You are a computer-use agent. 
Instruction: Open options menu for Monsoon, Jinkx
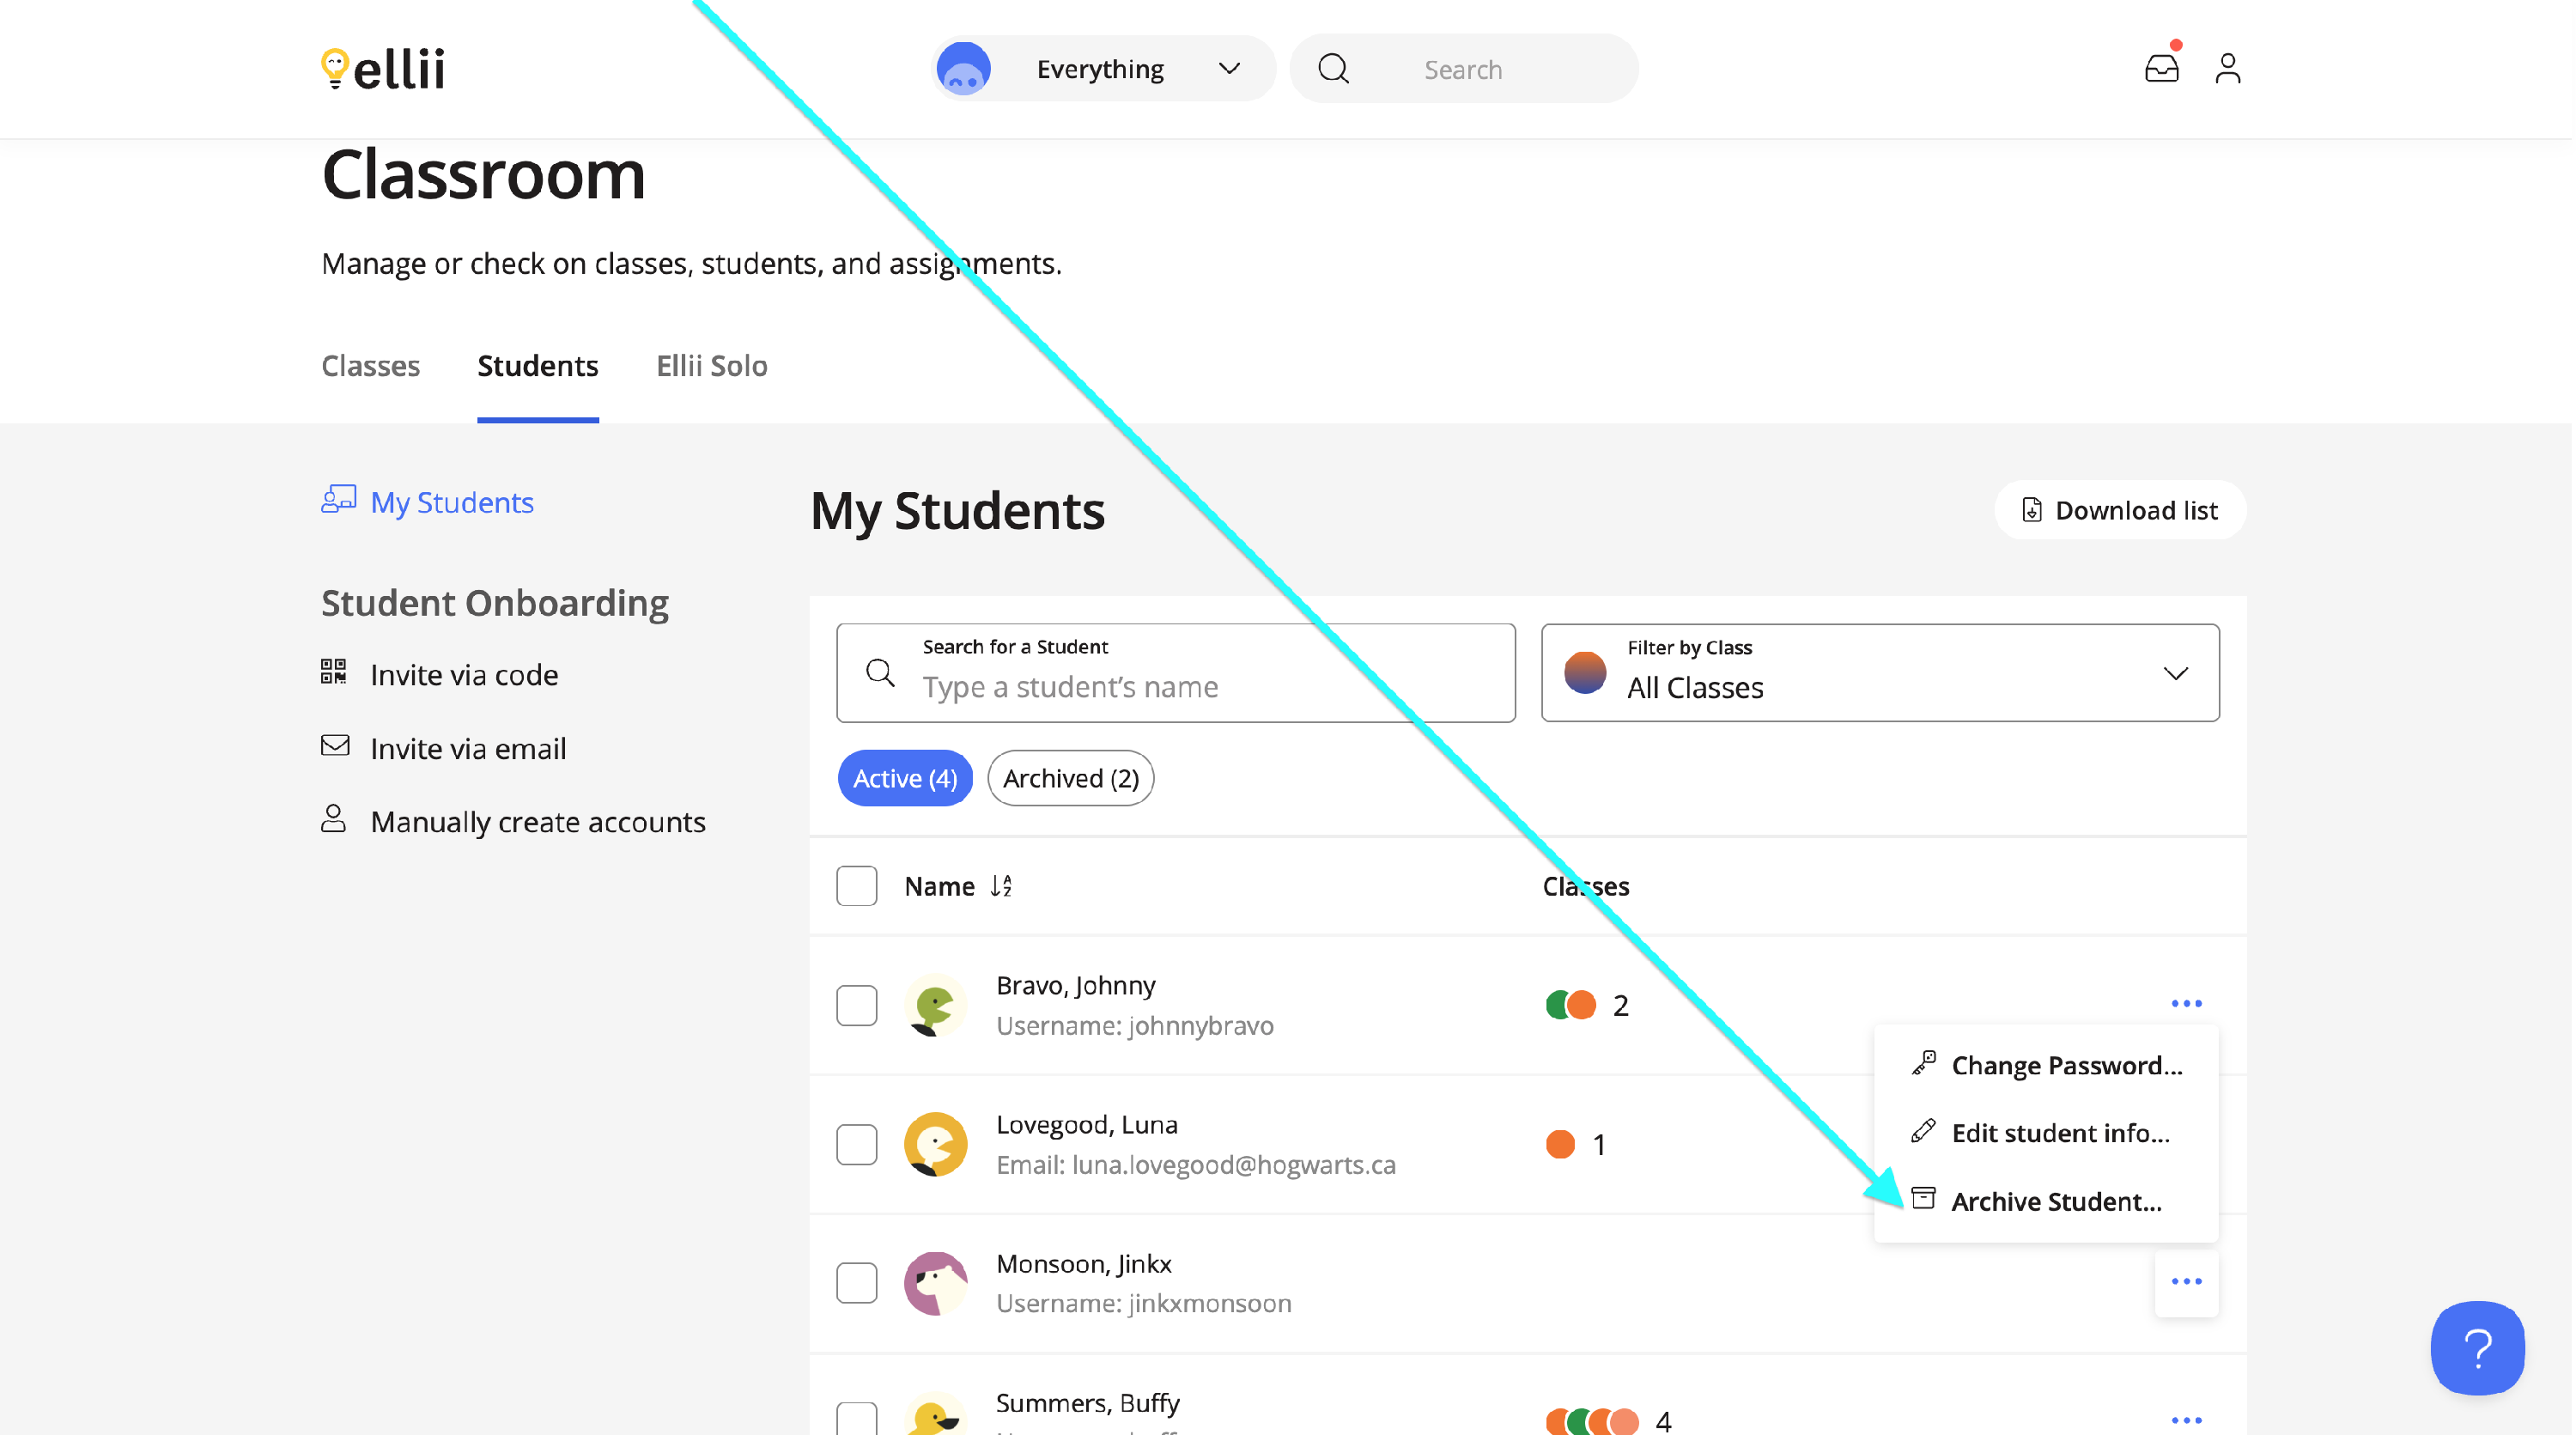2186,1282
